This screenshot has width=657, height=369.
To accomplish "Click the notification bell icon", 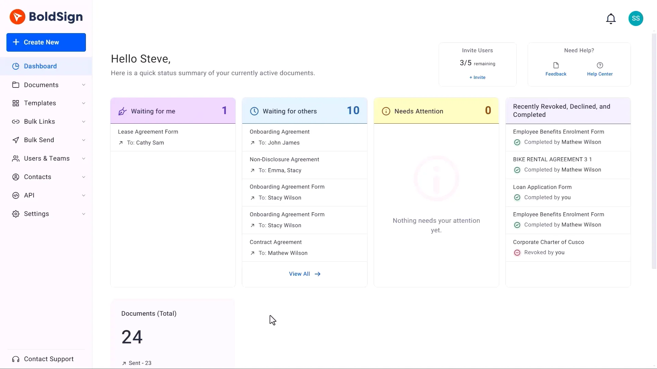I will [611, 18].
